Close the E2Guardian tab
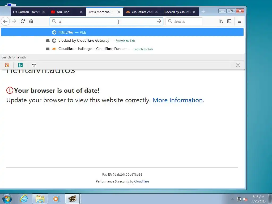Image resolution: width=272 pixels, height=204 pixels. [44, 12]
